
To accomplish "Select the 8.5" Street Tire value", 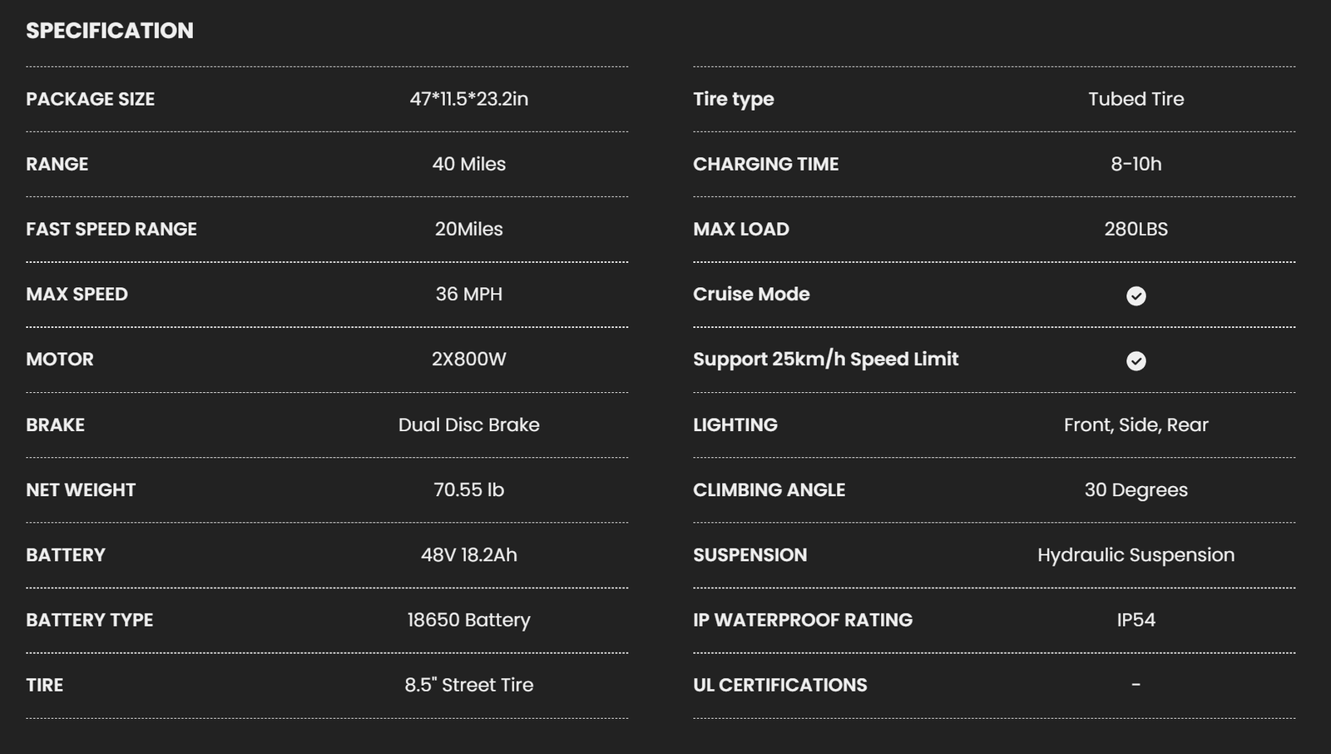I will [468, 685].
